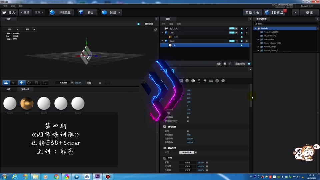Open the 帮助 help menu
The image size is (320, 180).
[20, 6]
